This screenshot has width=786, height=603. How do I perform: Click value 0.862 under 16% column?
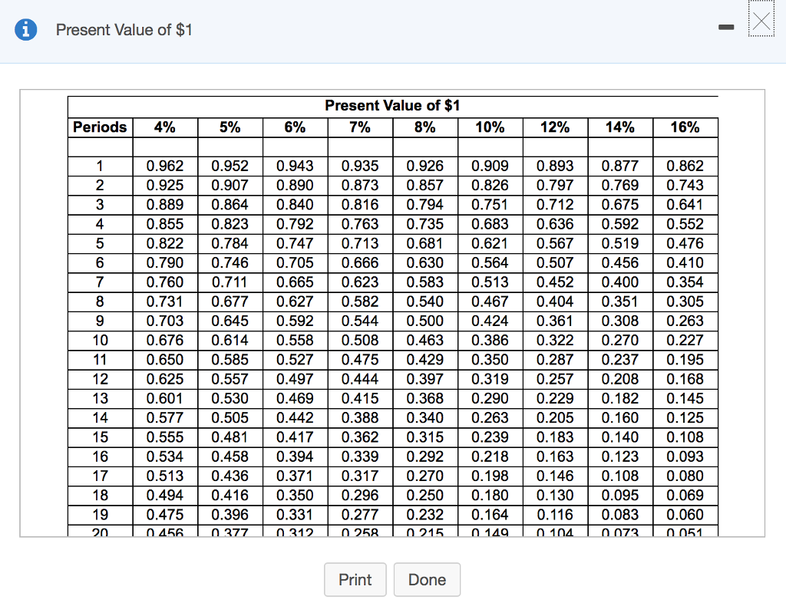(x=685, y=166)
